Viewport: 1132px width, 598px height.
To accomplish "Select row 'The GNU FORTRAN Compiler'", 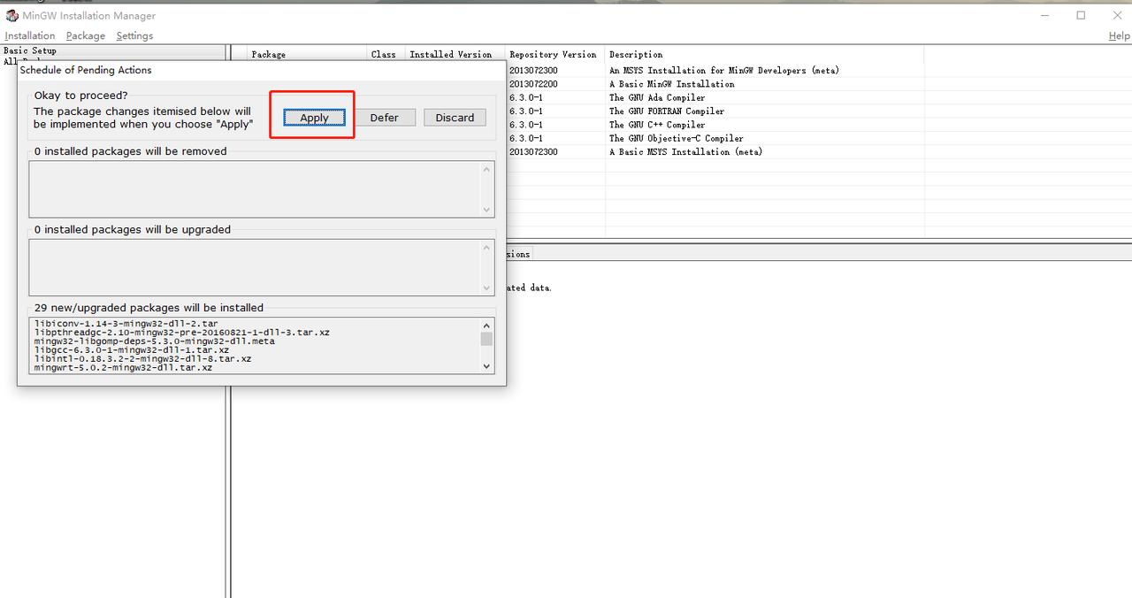I will click(x=667, y=111).
